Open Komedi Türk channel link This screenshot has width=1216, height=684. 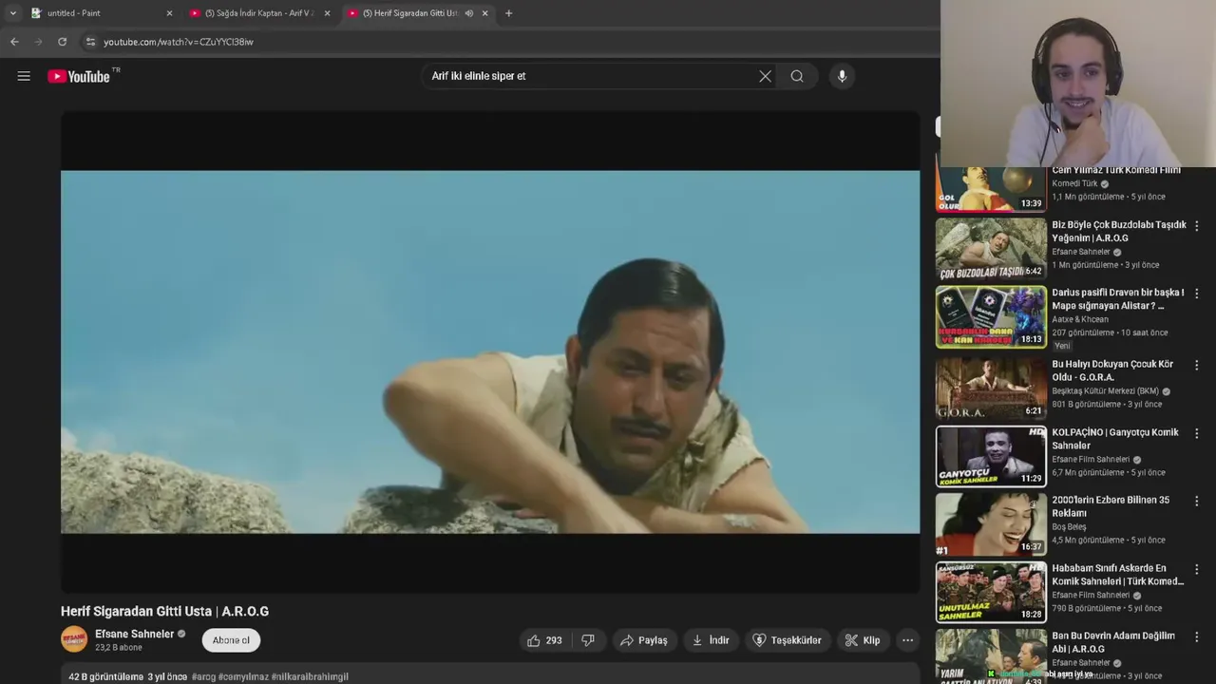pyautogui.click(x=1074, y=183)
